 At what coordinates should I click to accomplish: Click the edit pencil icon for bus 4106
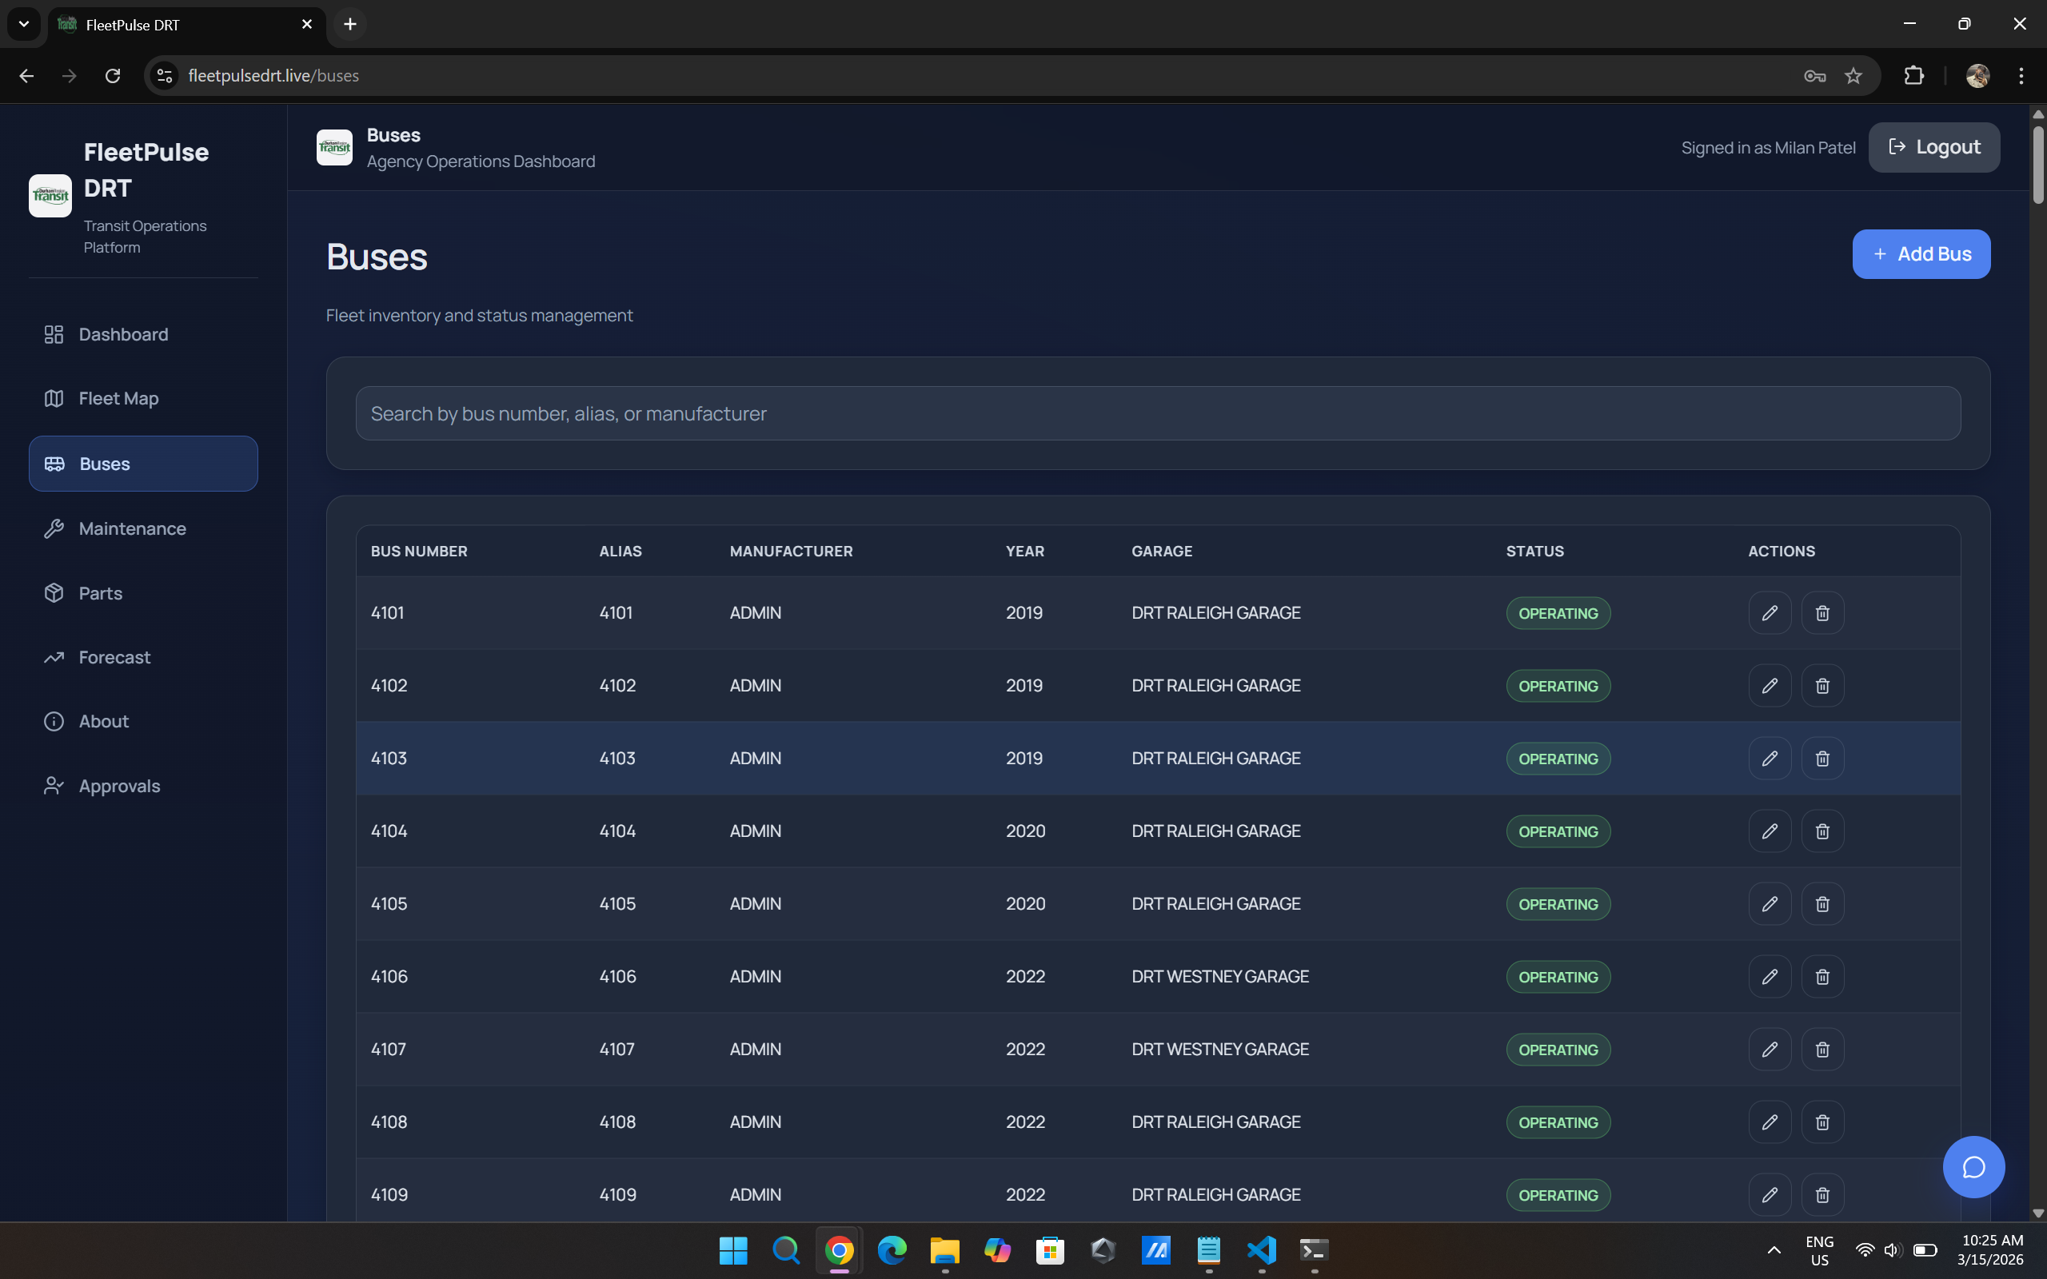pyautogui.click(x=1769, y=977)
